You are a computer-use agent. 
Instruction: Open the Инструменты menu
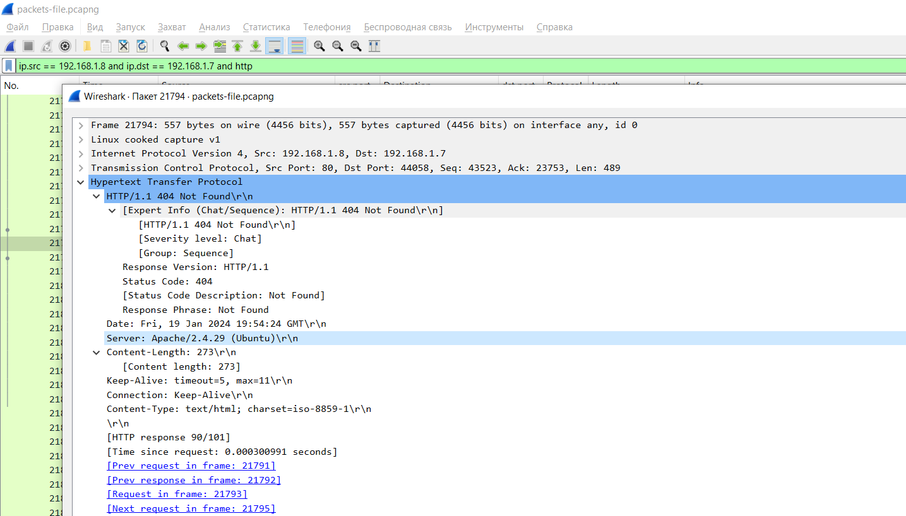(494, 27)
